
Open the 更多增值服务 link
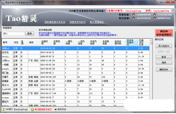click(97, 22)
